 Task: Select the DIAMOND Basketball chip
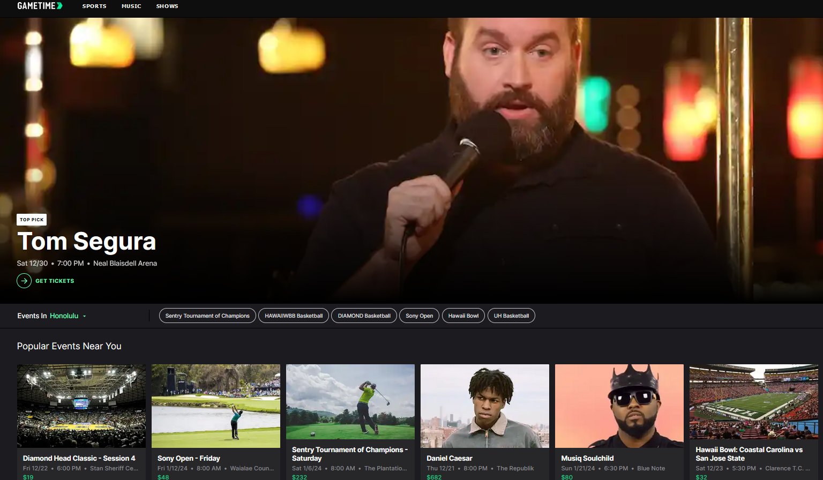(x=364, y=316)
